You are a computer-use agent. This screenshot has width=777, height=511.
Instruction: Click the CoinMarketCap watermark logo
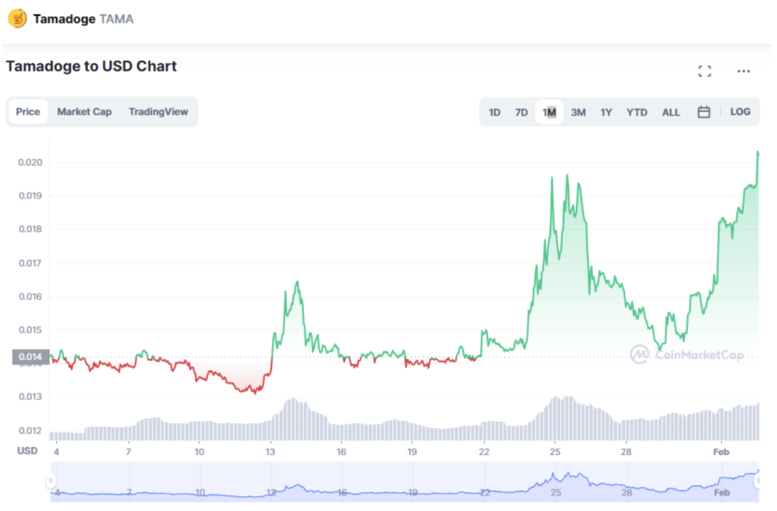687,355
